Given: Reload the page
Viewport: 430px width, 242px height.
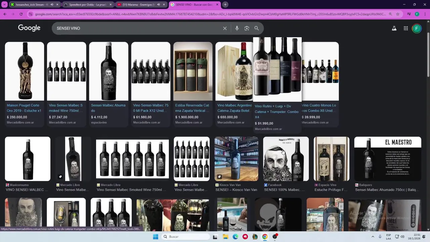Looking at the screenshot, I should [x=21, y=14].
